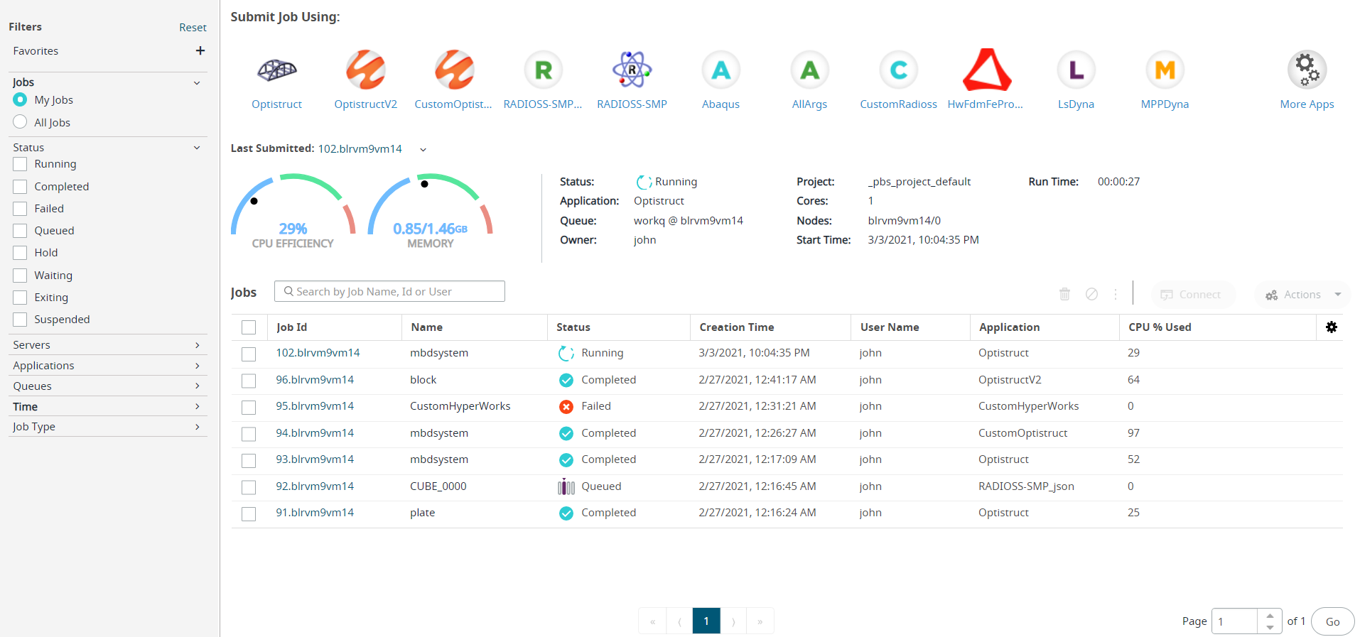Select the All Jobs radio button

click(20, 122)
